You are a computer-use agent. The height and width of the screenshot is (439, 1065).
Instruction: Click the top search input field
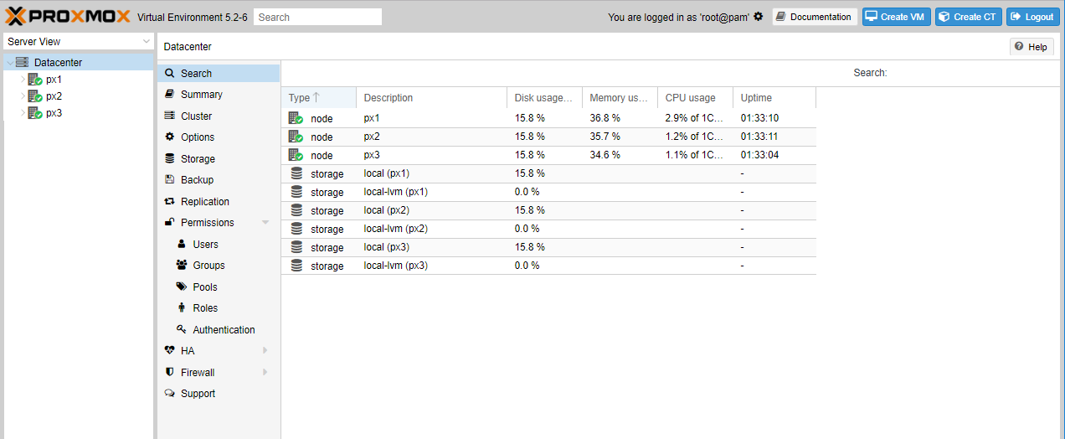(x=317, y=17)
